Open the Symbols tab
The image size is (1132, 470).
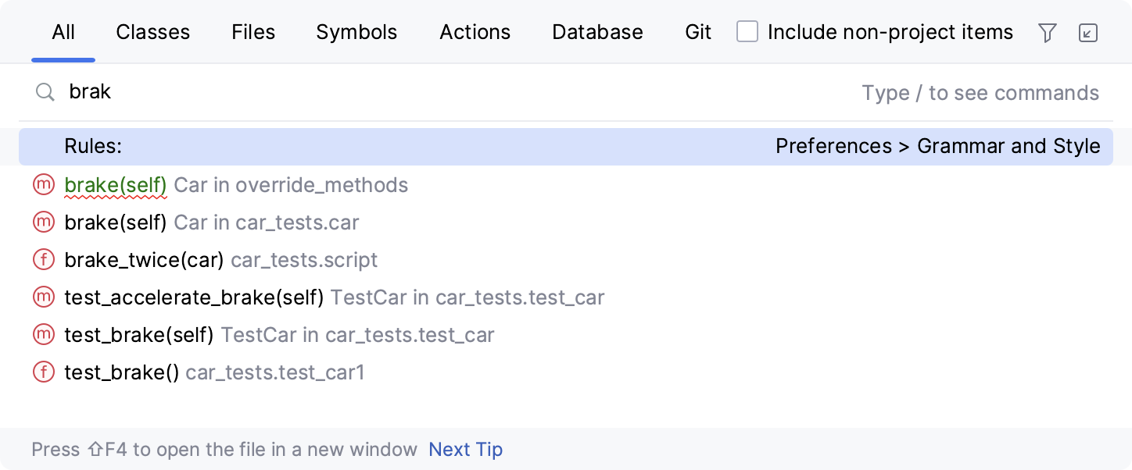click(356, 32)
